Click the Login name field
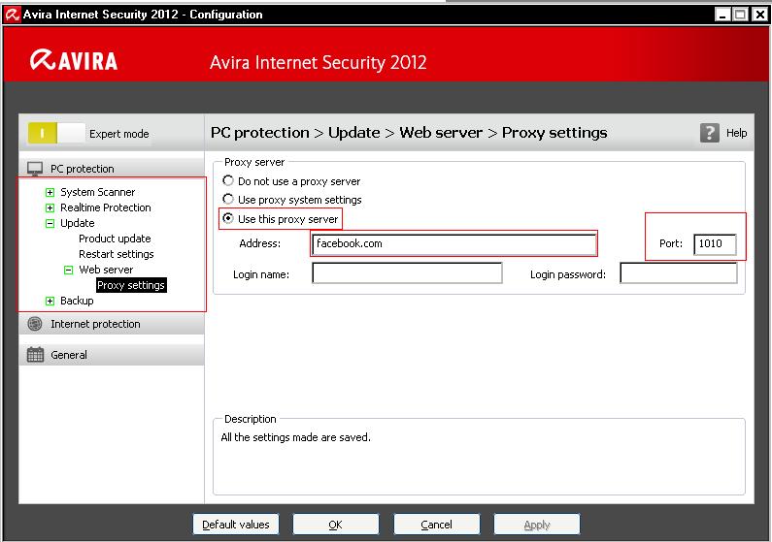772x542 pixels. click(x=407, y=273)
